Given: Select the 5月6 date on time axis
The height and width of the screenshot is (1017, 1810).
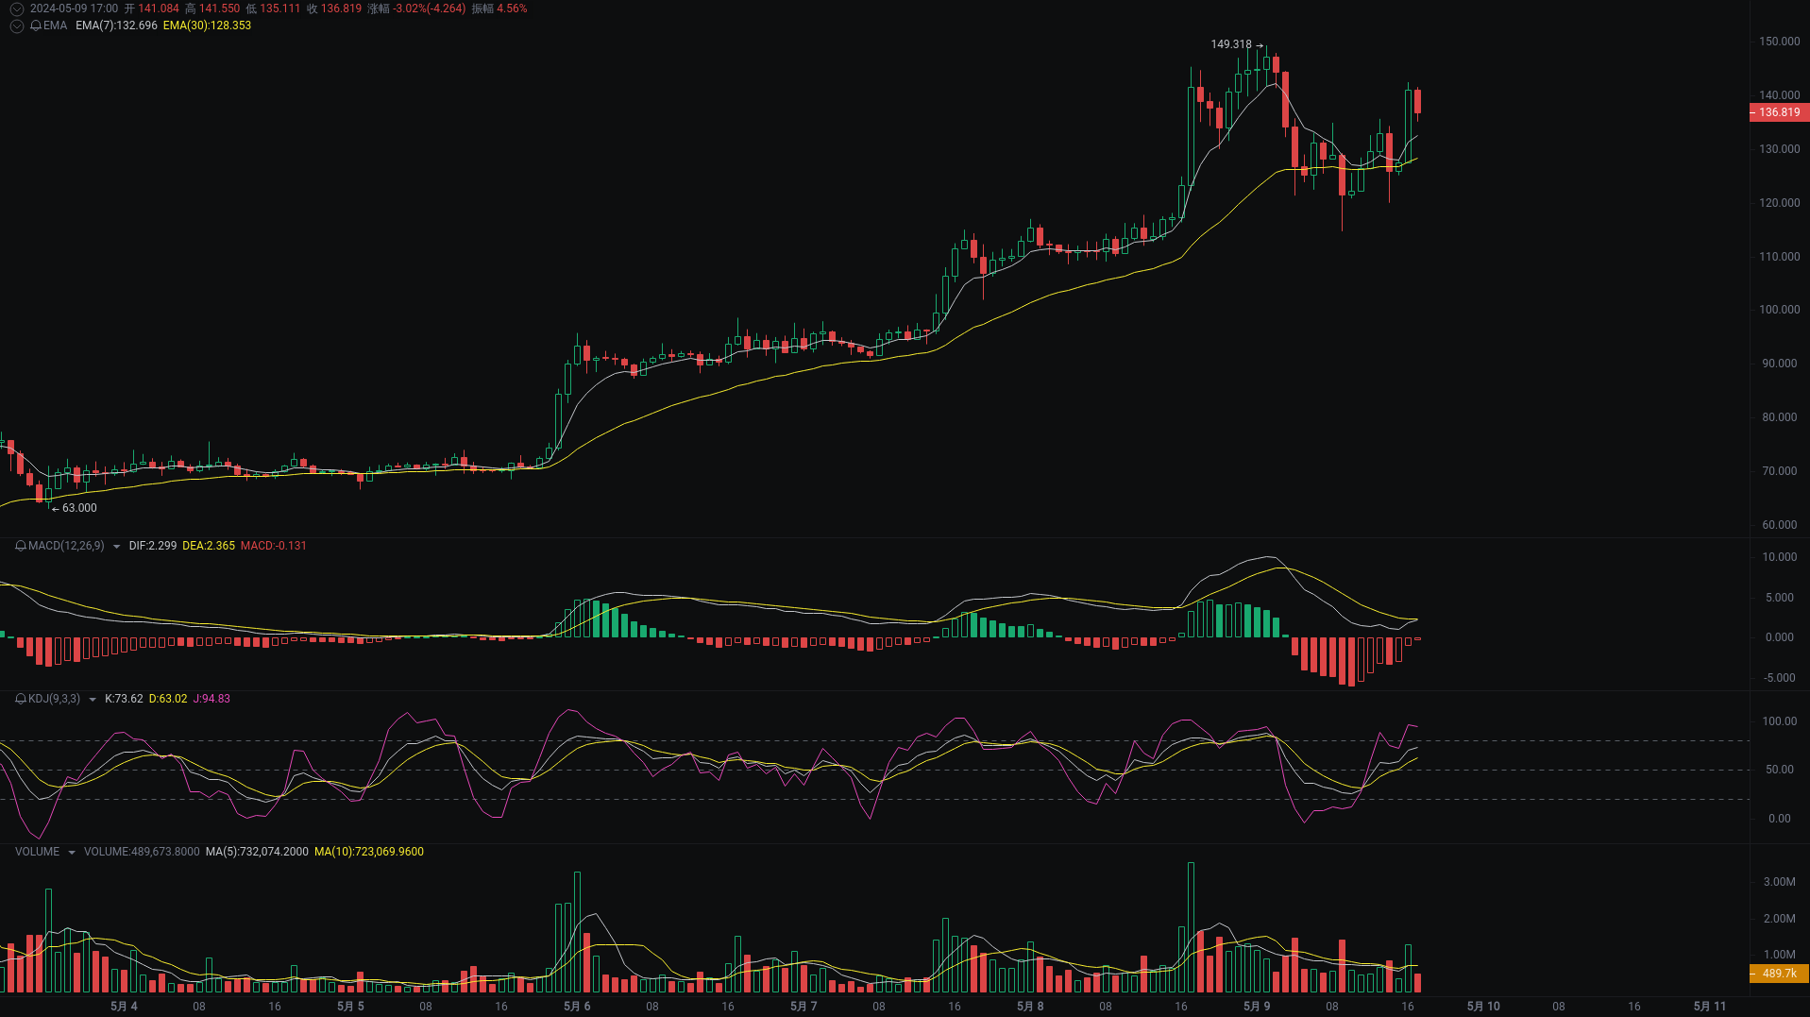Looking at the screenshot, I should (x=577, y=1006).
